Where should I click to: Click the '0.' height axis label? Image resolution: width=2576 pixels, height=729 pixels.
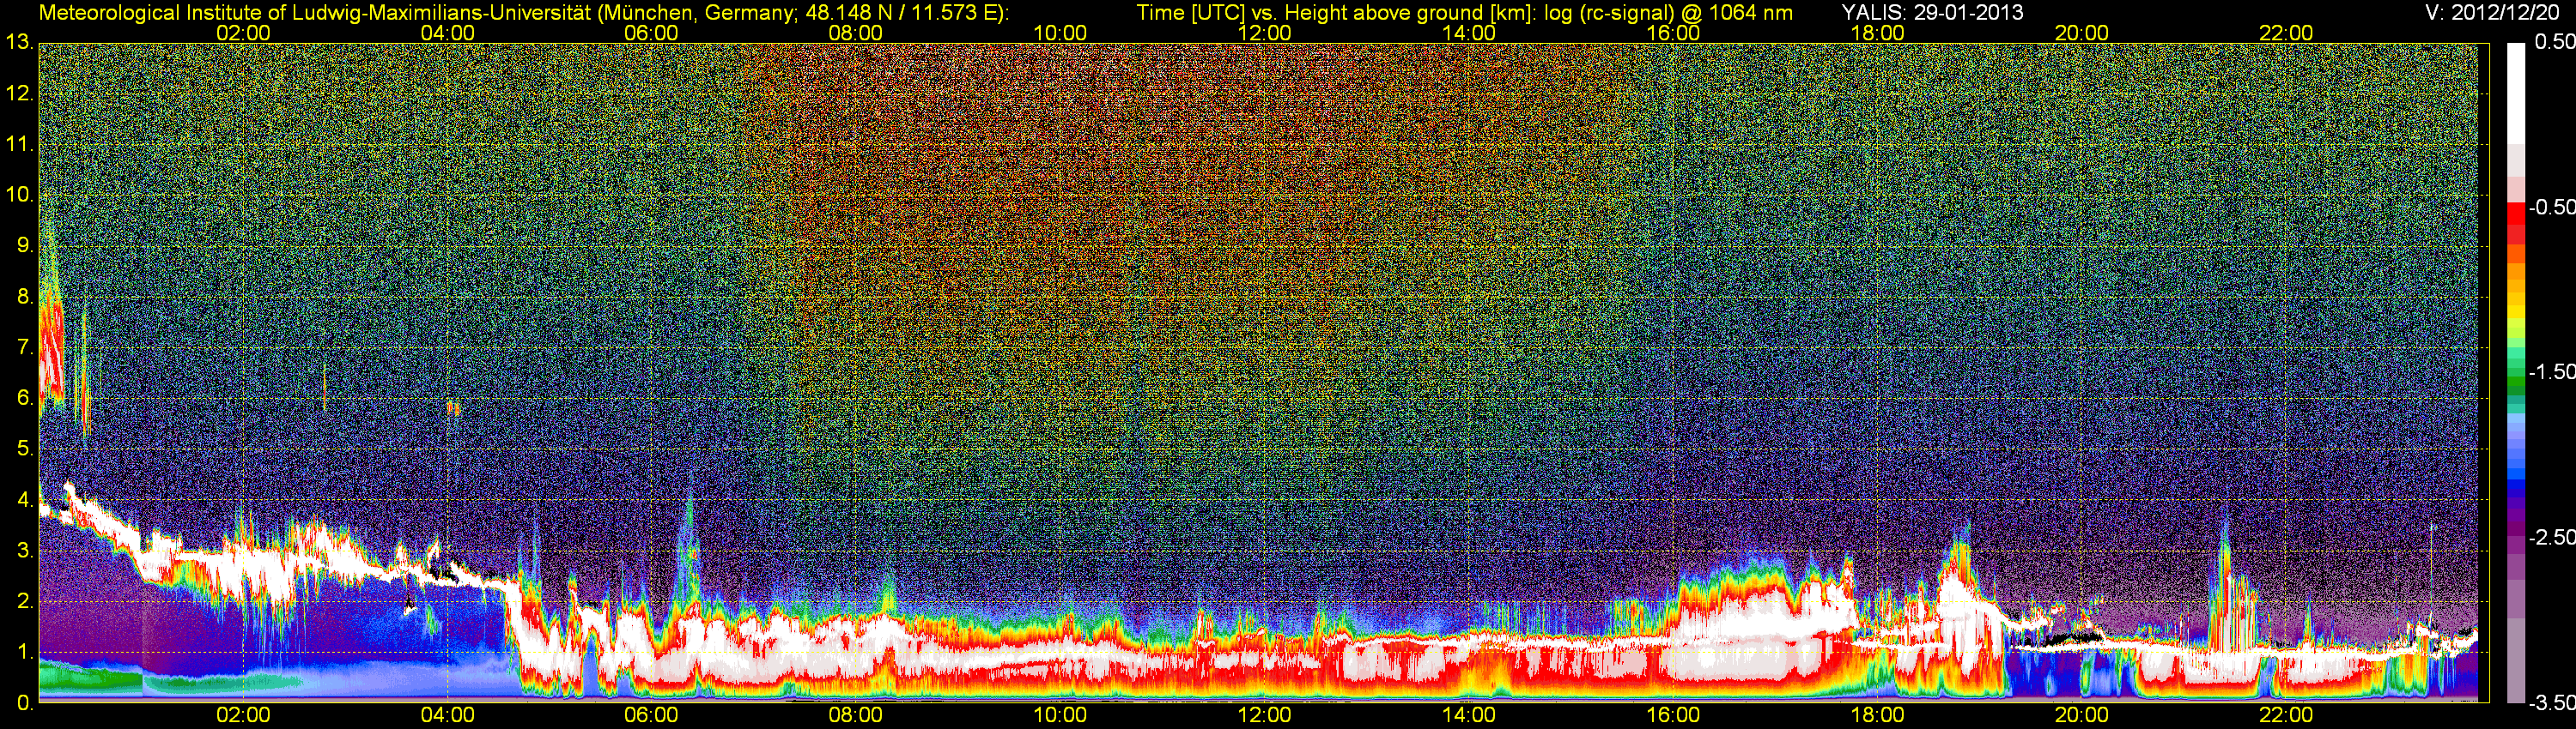tap(24, 703)
